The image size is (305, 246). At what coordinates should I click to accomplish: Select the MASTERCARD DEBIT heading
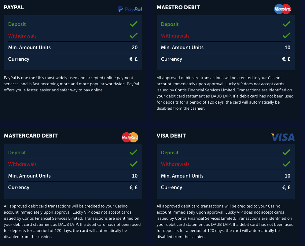31,136
